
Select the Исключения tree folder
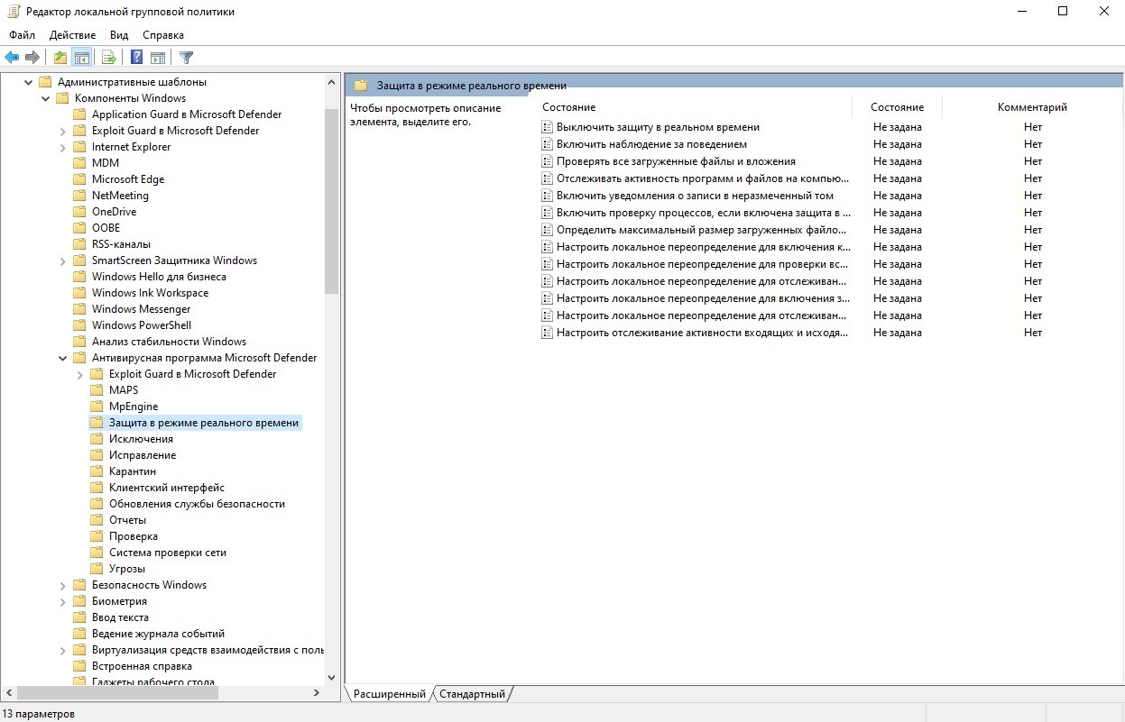[x=141, y=439]
